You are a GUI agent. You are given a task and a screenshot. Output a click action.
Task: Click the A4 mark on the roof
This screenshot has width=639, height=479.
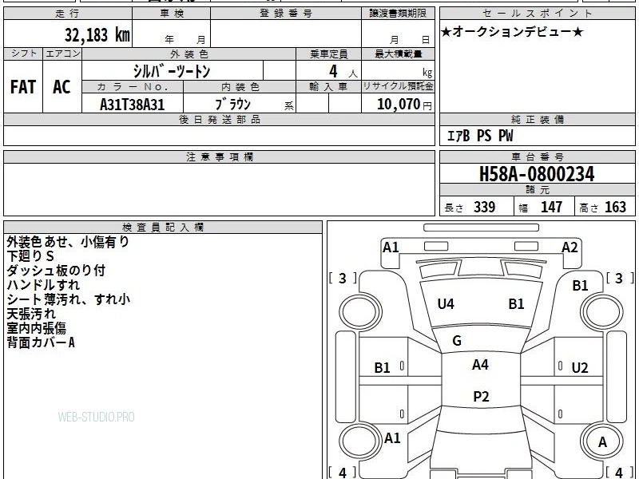pyautogui.click(x=480, y=365)
